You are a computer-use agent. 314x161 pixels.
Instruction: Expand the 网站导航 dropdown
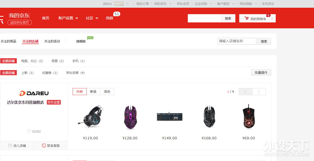(x=256, y=4)
